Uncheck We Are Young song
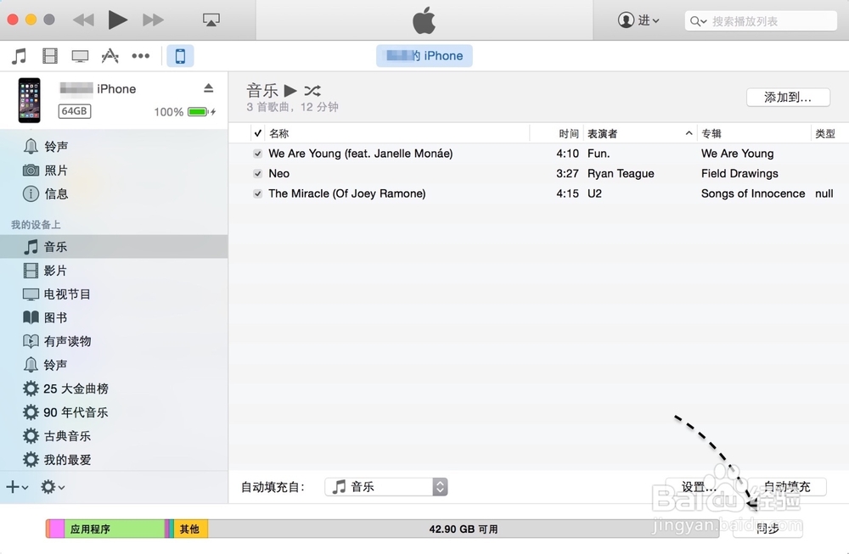Viewport: 849px width, 554px height. 258,154
